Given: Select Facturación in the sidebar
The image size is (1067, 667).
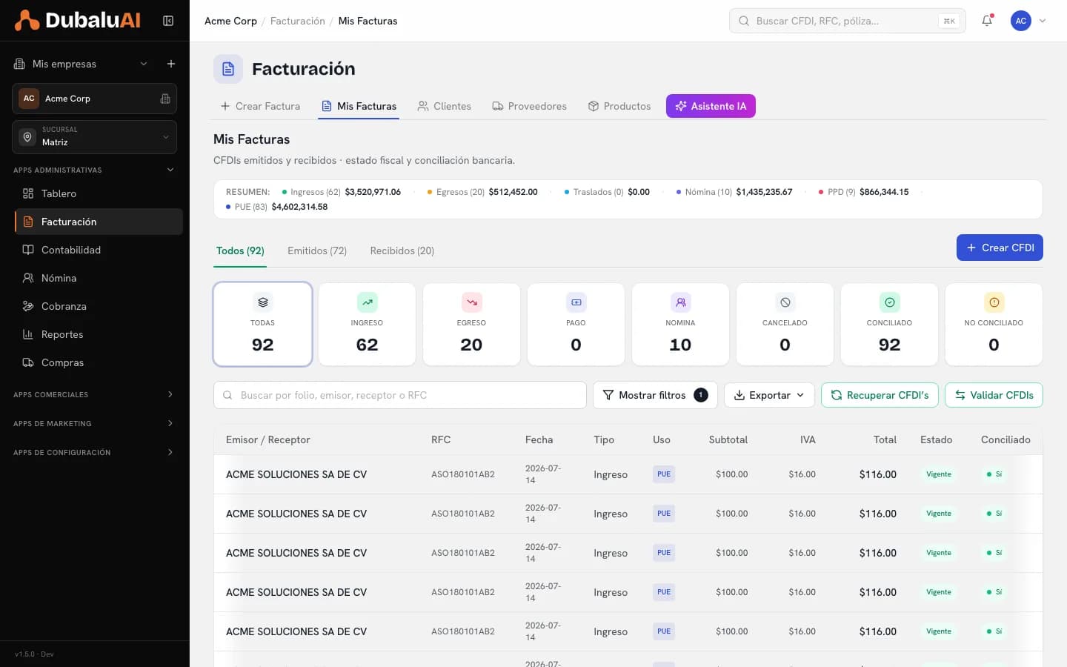Looking at the screenshot, I should (x=98, y=222).
